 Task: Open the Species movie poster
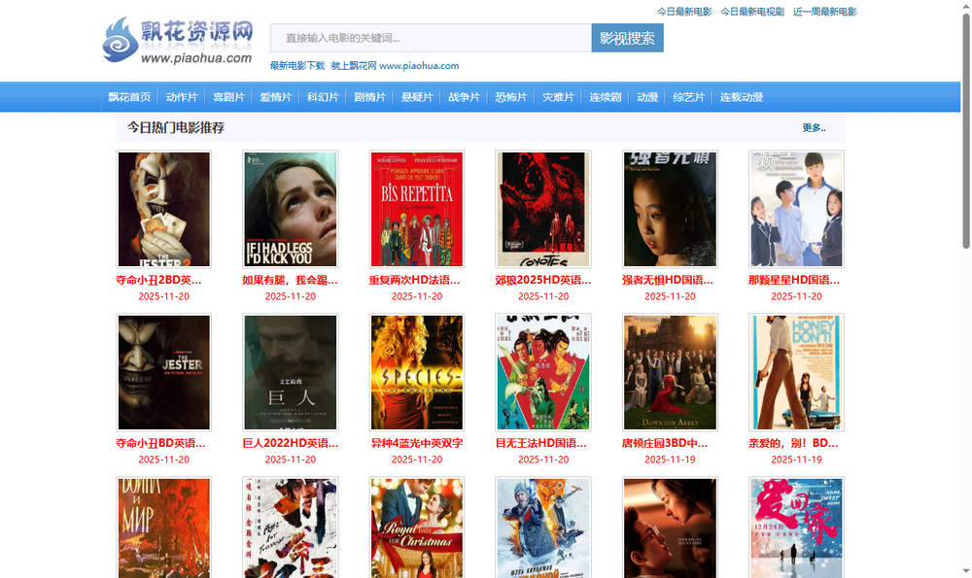coord(417,372)
